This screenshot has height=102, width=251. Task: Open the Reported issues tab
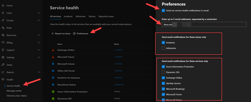(106, 17)
